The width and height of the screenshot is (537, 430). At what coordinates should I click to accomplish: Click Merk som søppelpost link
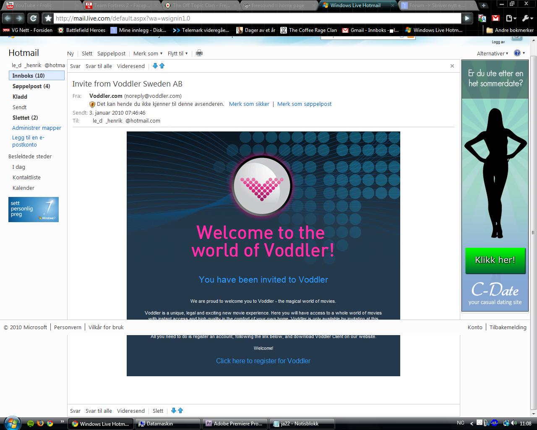point(304,104)
